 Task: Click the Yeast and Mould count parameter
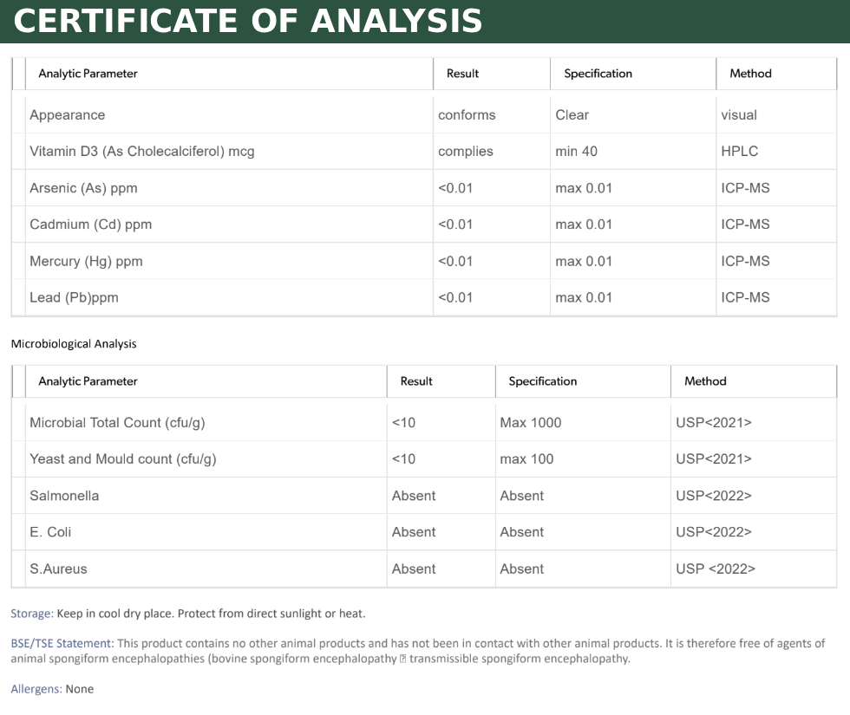[122, 459]
